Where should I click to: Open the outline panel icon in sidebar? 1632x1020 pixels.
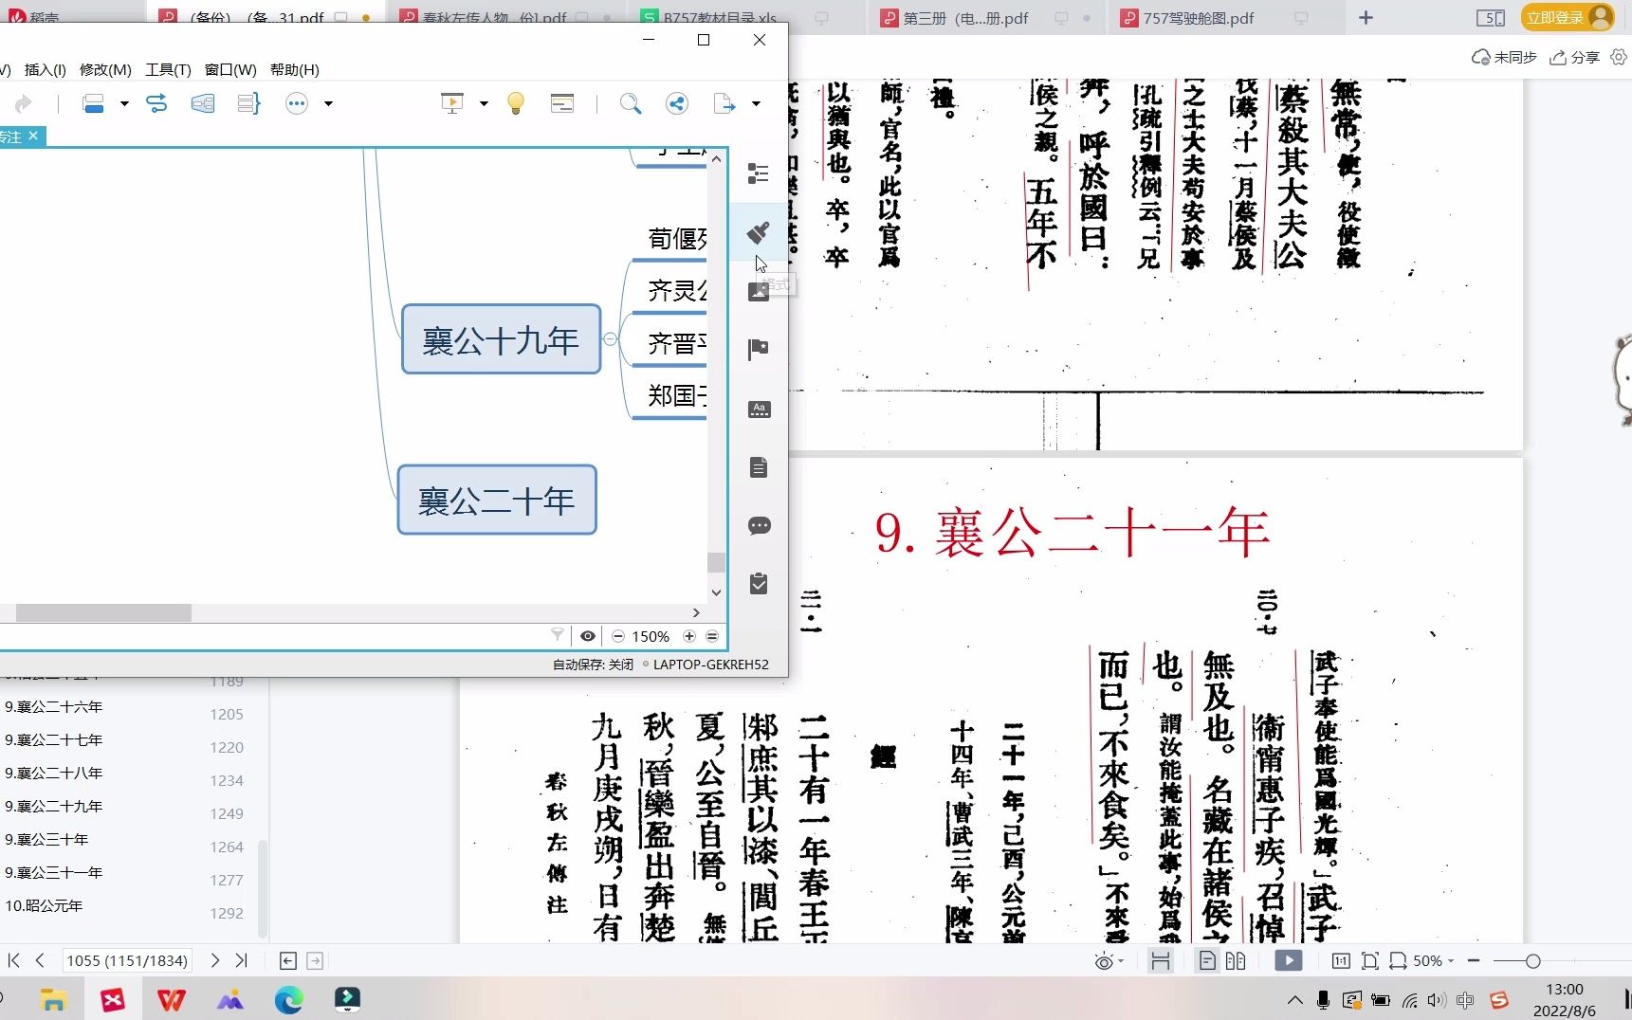tap(759, 173)
